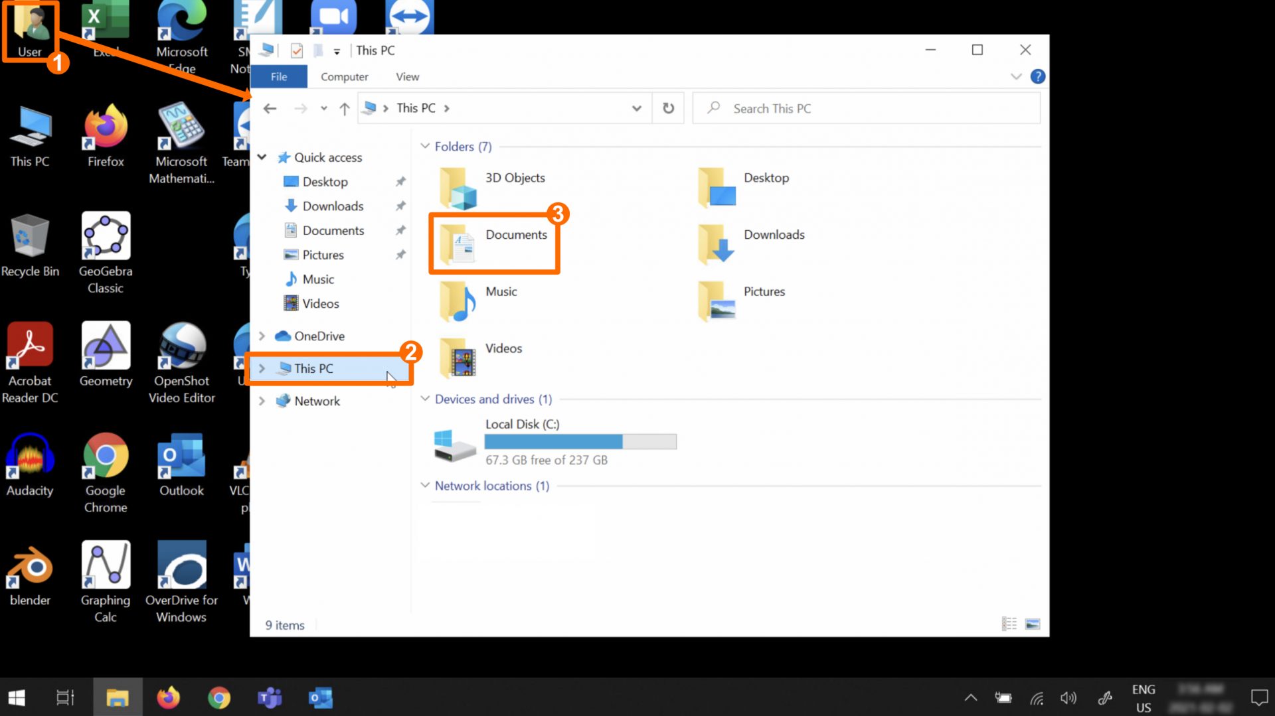Click the Local Disk capacity bar
This screenshot has height=716, width=1275.
(579, 441)
